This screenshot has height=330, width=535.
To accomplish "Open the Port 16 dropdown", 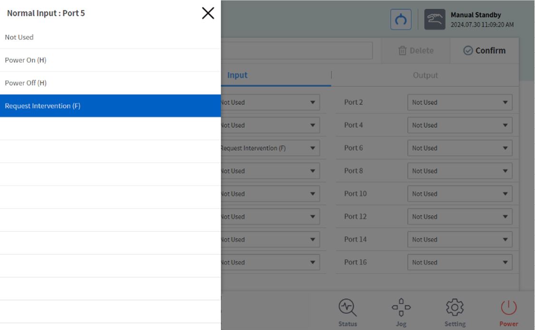I will pyautogui.click(x=459, y=262).
